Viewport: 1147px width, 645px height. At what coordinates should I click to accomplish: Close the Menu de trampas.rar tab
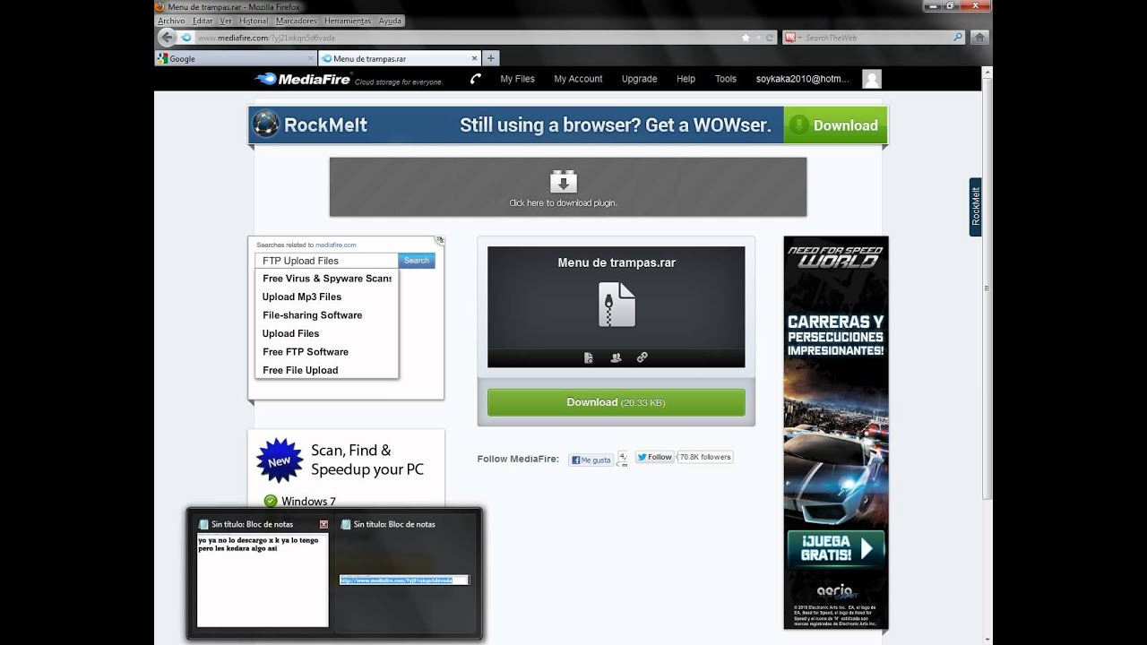pyautogui.click(x=475, y=58)
